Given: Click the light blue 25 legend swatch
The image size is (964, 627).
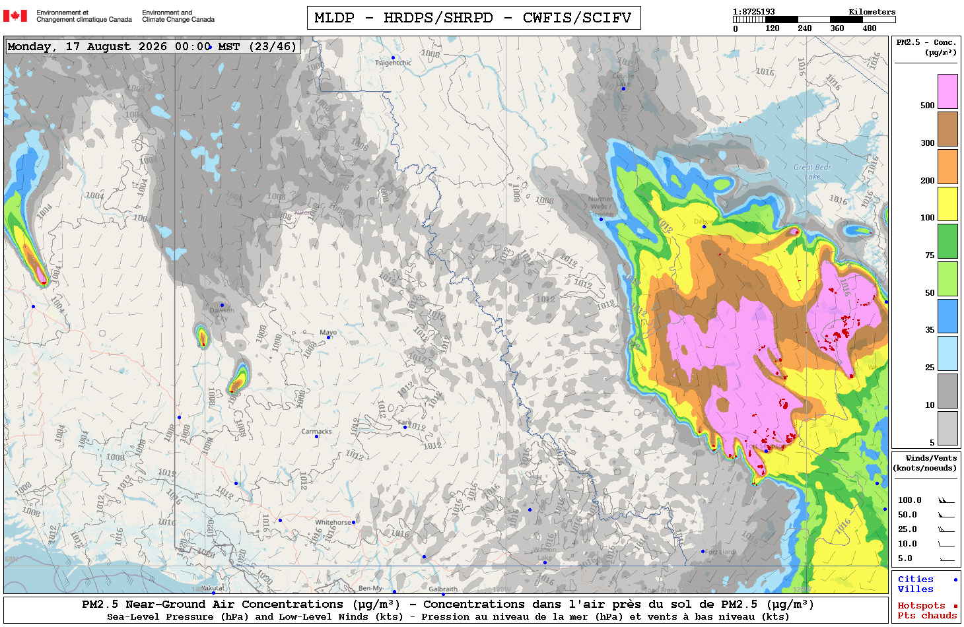Looking at the screenshot, I should [x=947, y=354].
